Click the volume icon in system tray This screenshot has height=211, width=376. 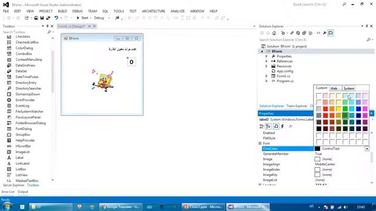point(345,207)
